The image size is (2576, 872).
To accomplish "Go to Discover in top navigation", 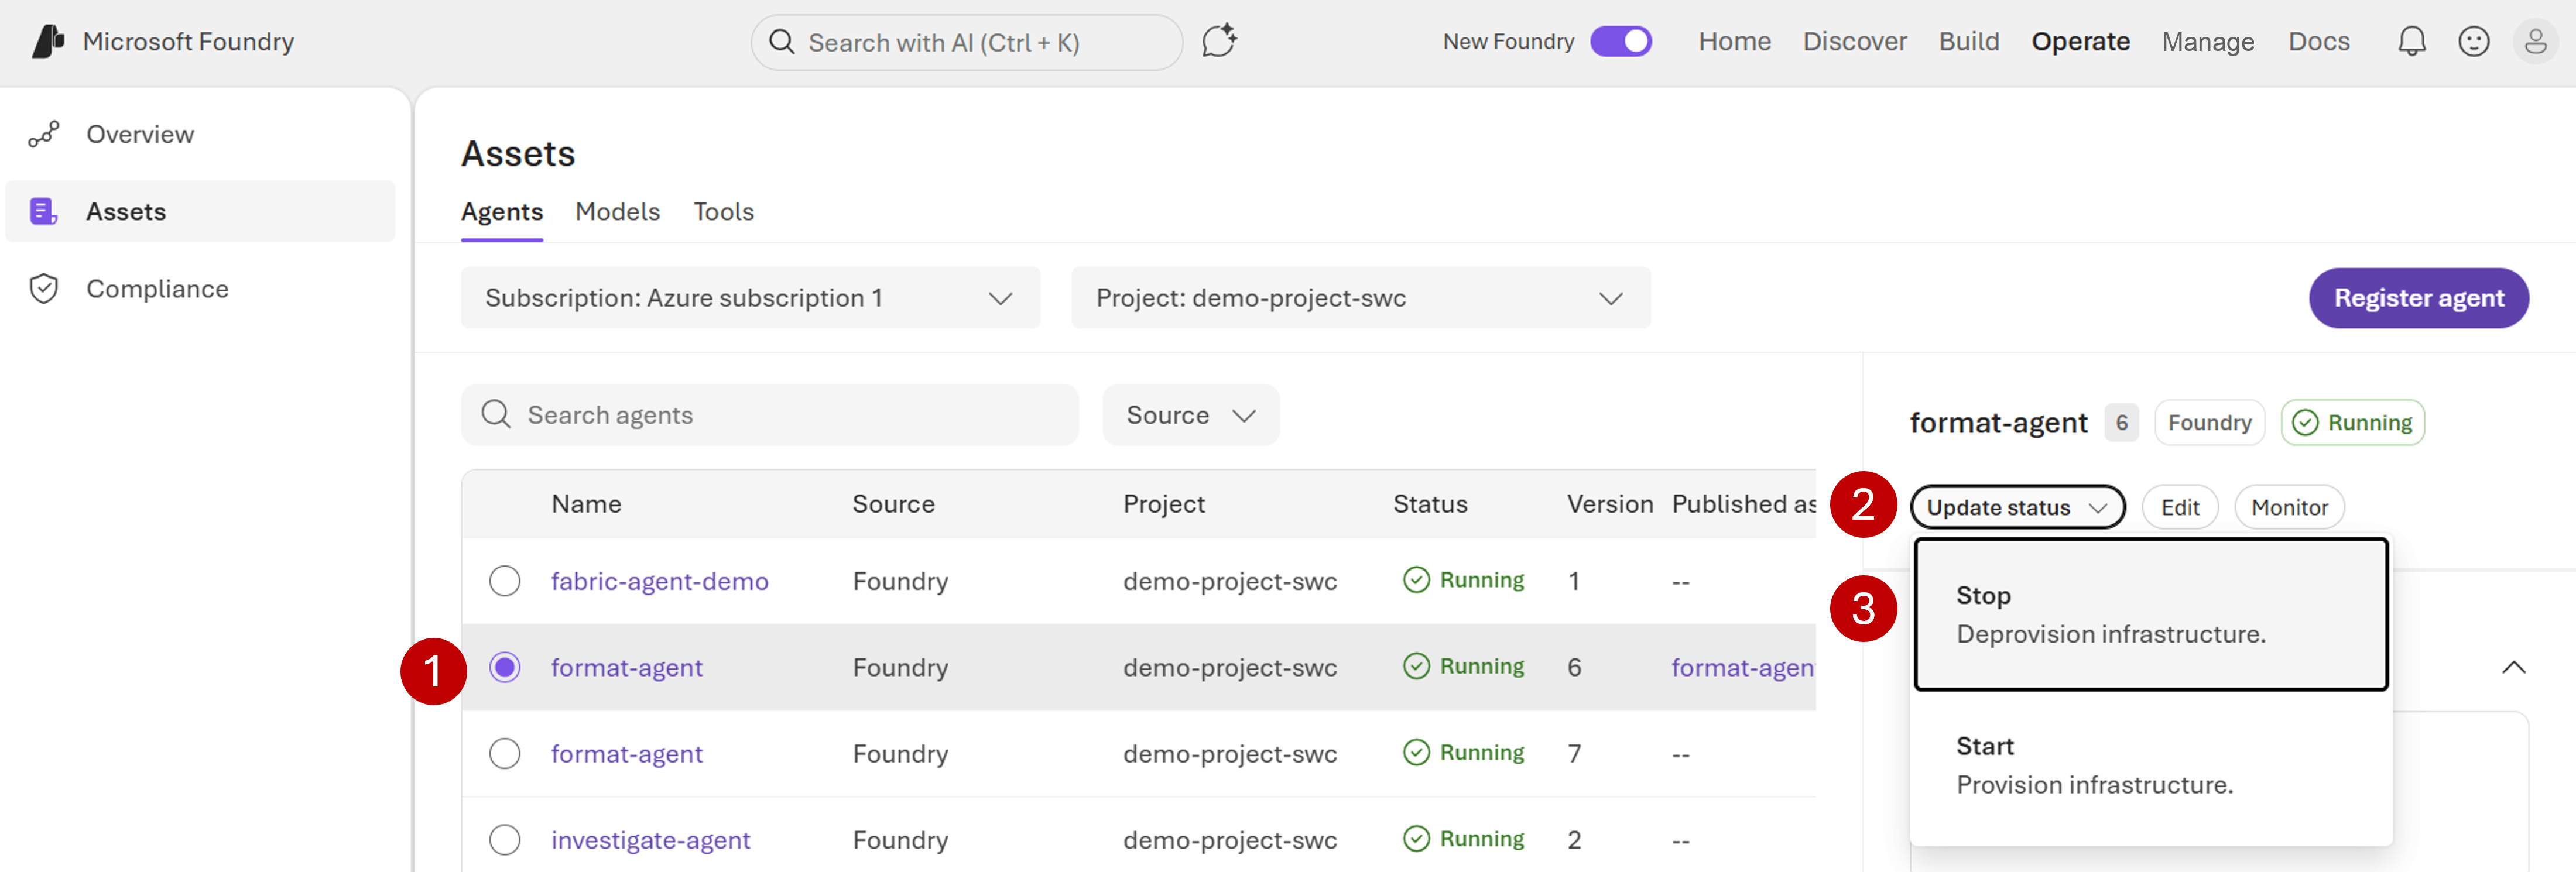I will click(1854, 41).
